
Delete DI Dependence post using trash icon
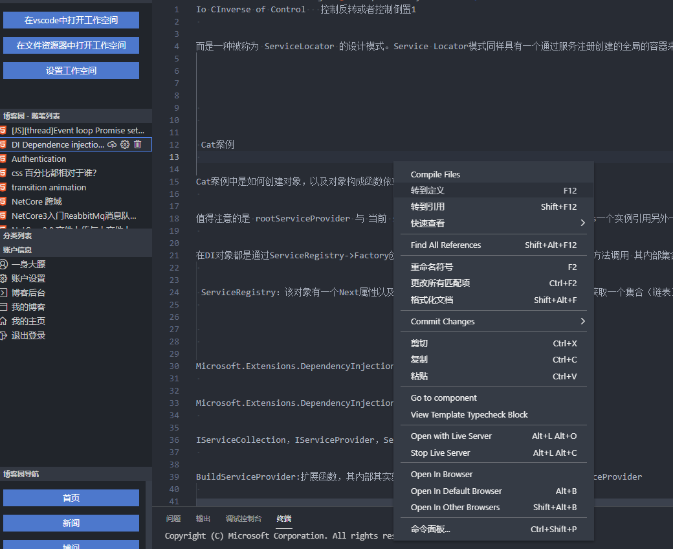137,145
